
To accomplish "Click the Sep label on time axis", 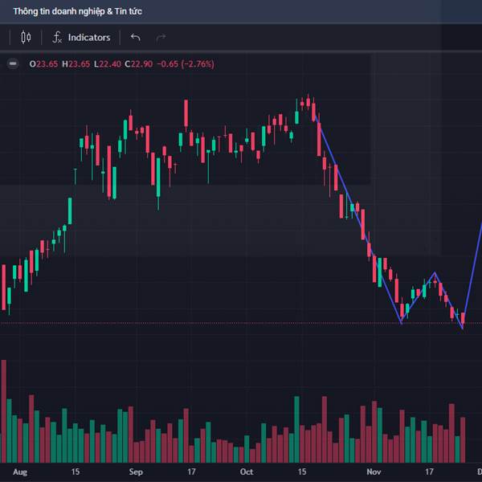I will (136, 472).
